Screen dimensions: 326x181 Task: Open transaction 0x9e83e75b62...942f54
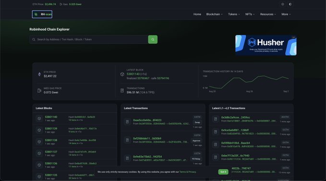click(147, 157)
